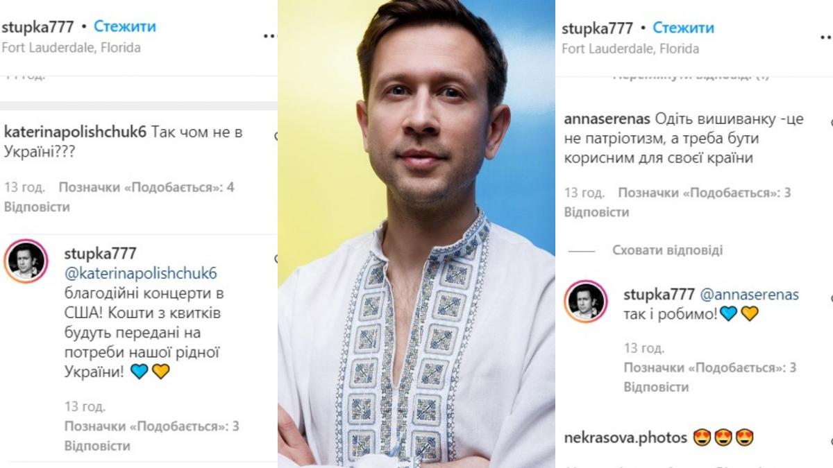Collapse replies with Сховати відповіді
The width and height of the screenshot is (833, 468).
667,250
